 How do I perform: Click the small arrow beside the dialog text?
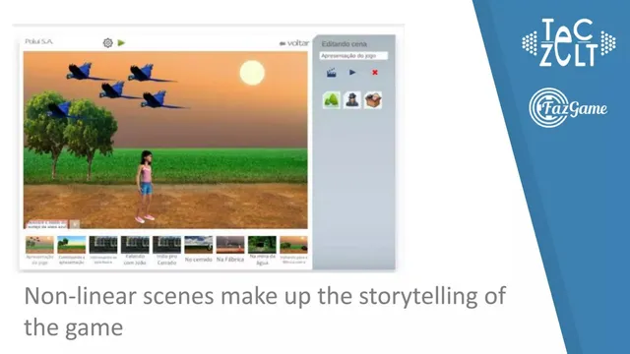pos(75,224)
